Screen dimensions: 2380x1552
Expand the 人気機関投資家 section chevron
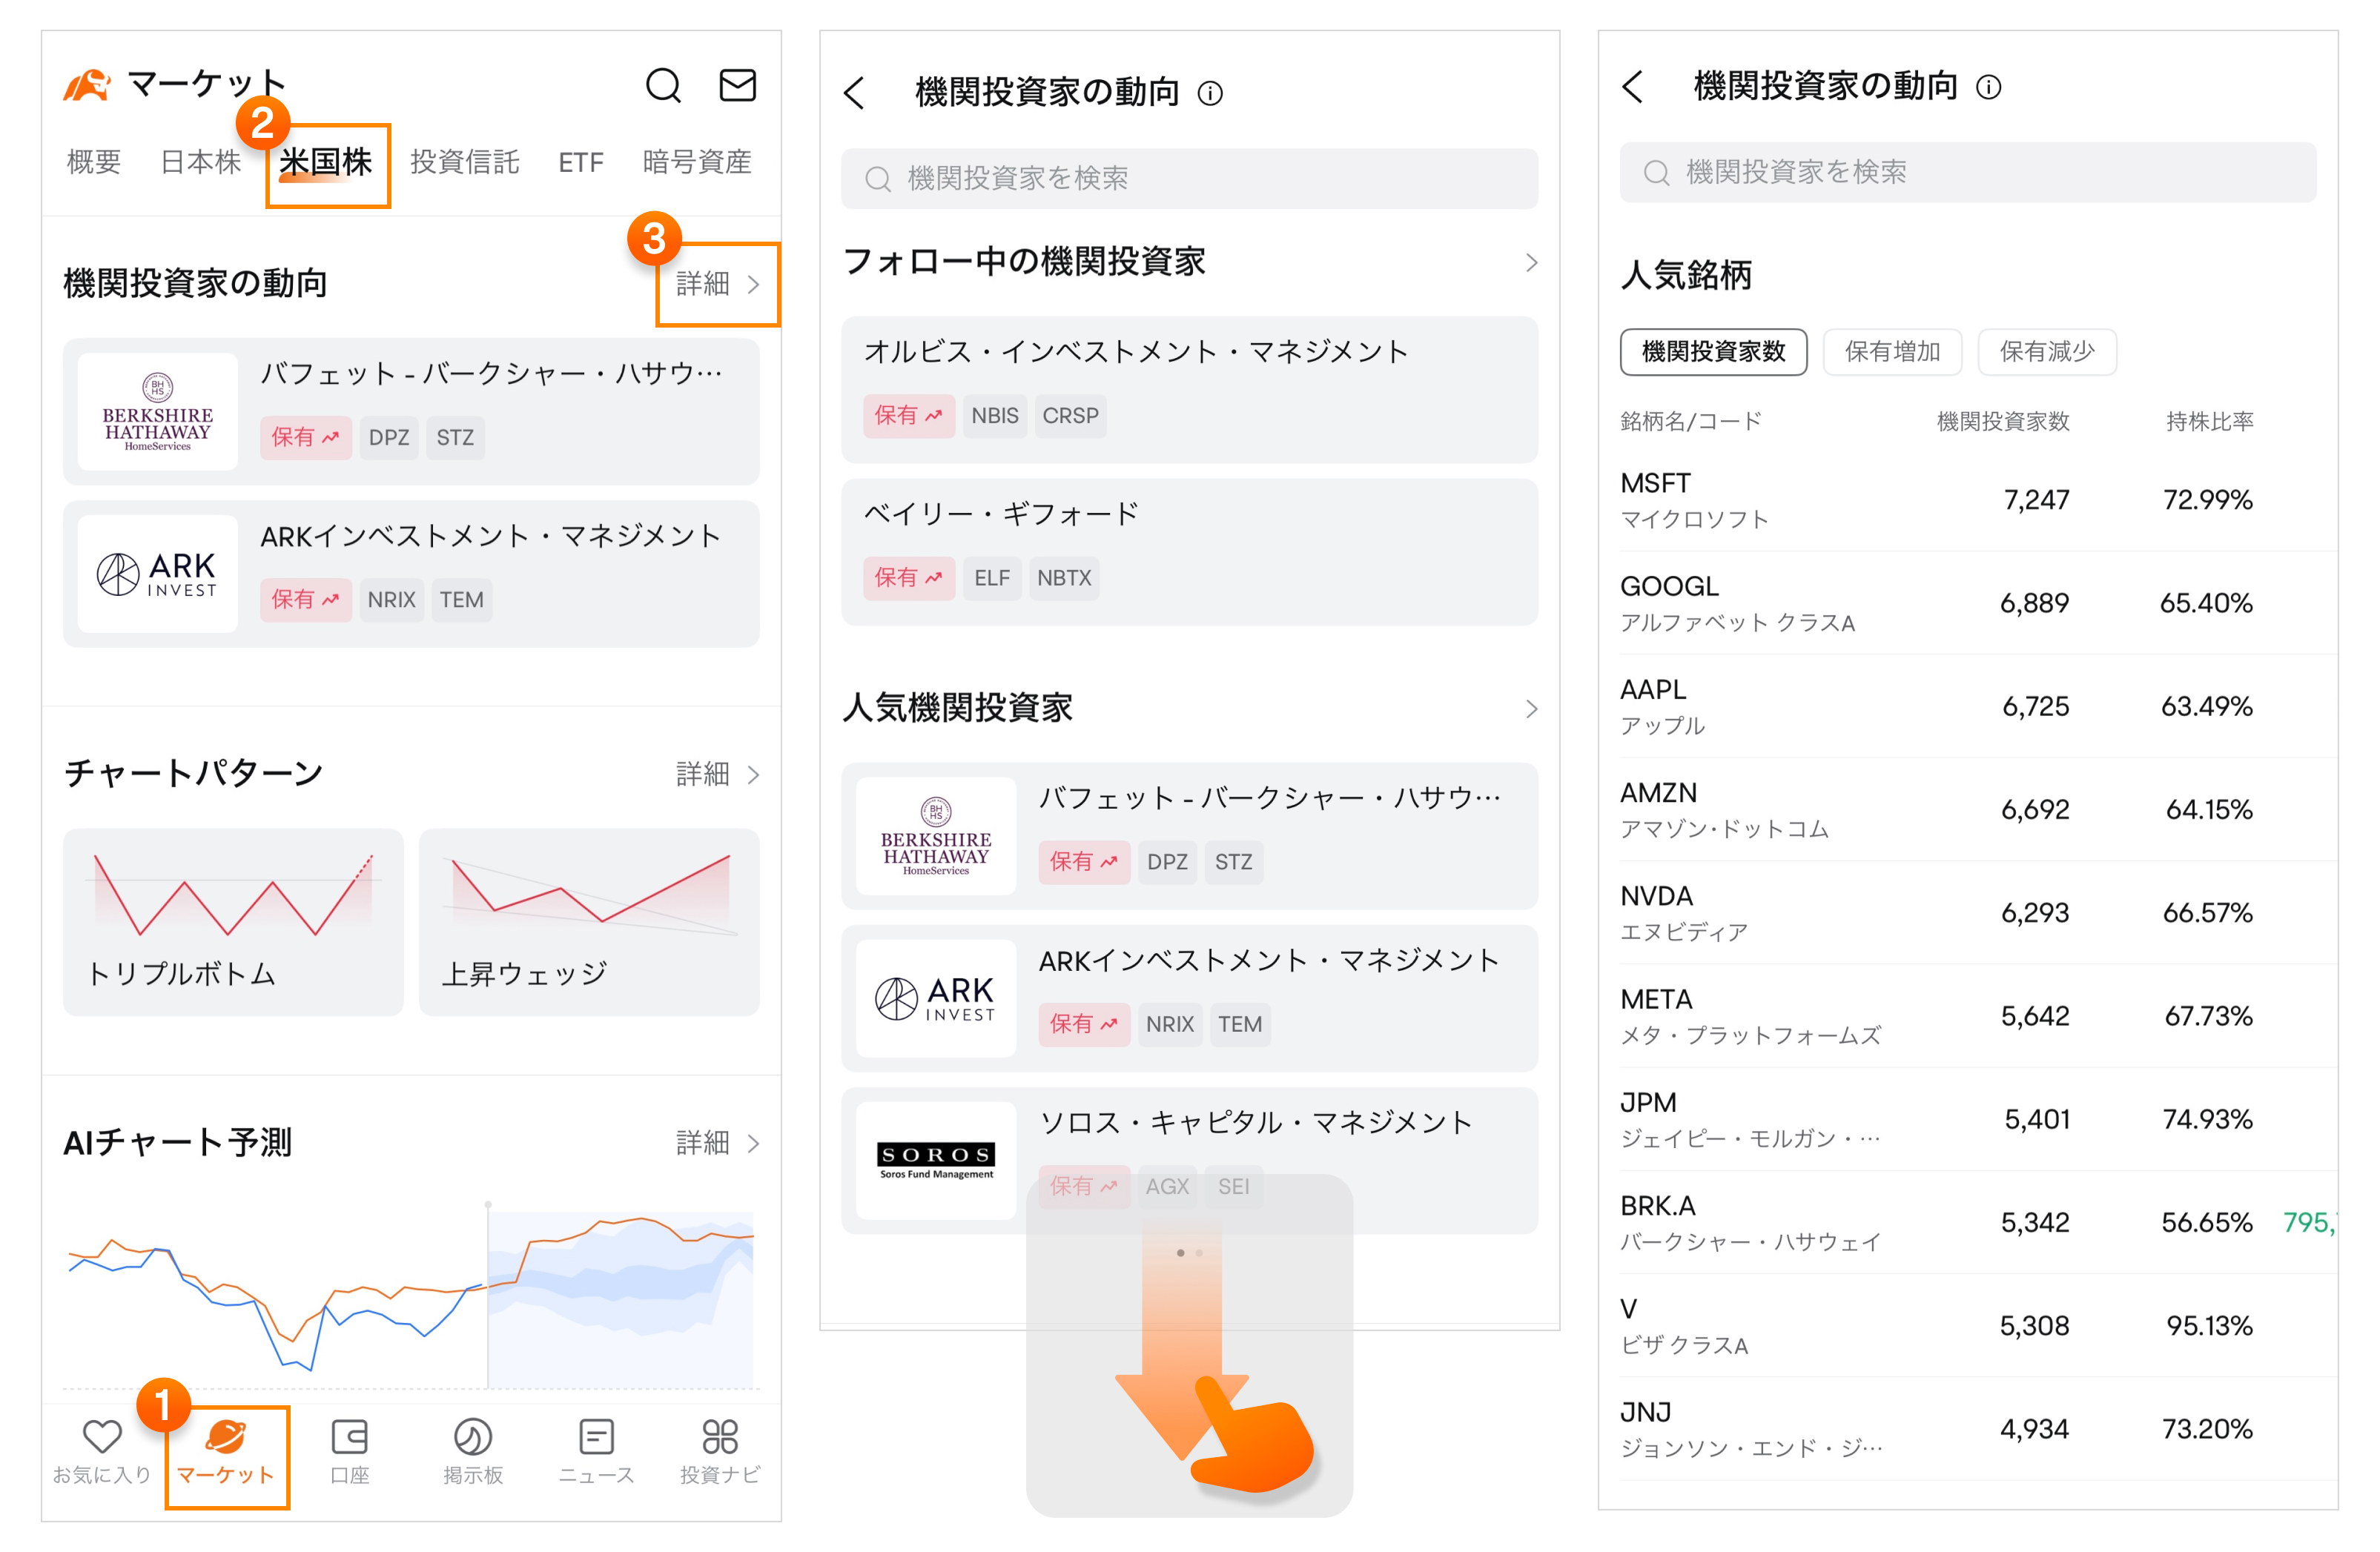(1530, 709)
